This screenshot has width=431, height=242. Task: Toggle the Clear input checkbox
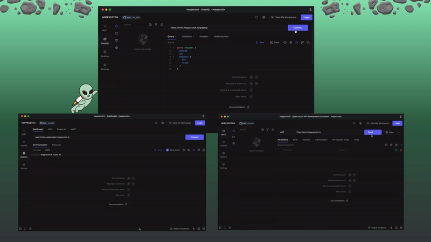coord(168,150)
